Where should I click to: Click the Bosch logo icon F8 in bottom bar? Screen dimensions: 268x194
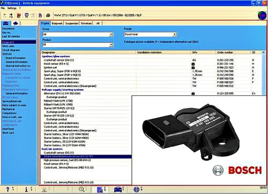tap(136, 189)
